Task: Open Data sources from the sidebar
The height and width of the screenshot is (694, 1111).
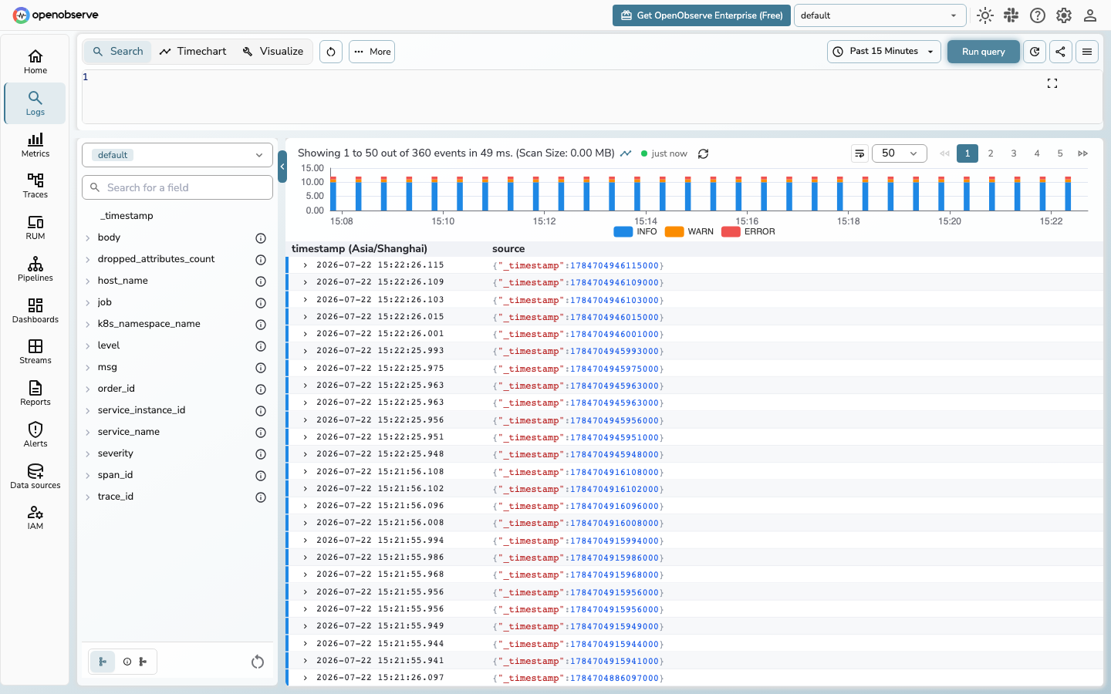Action: [35, 477]
